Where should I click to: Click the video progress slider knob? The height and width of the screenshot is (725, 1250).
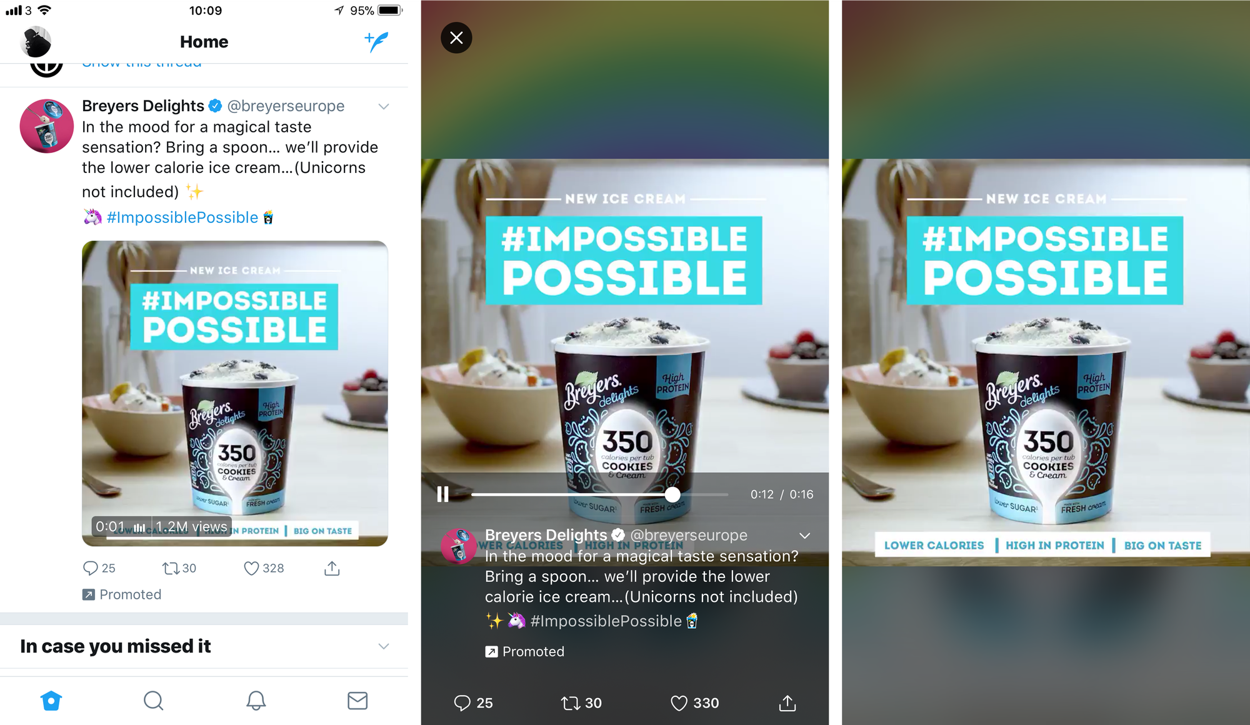point(672,495)
